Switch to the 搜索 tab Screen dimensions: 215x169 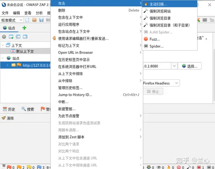tap(28, 109)
